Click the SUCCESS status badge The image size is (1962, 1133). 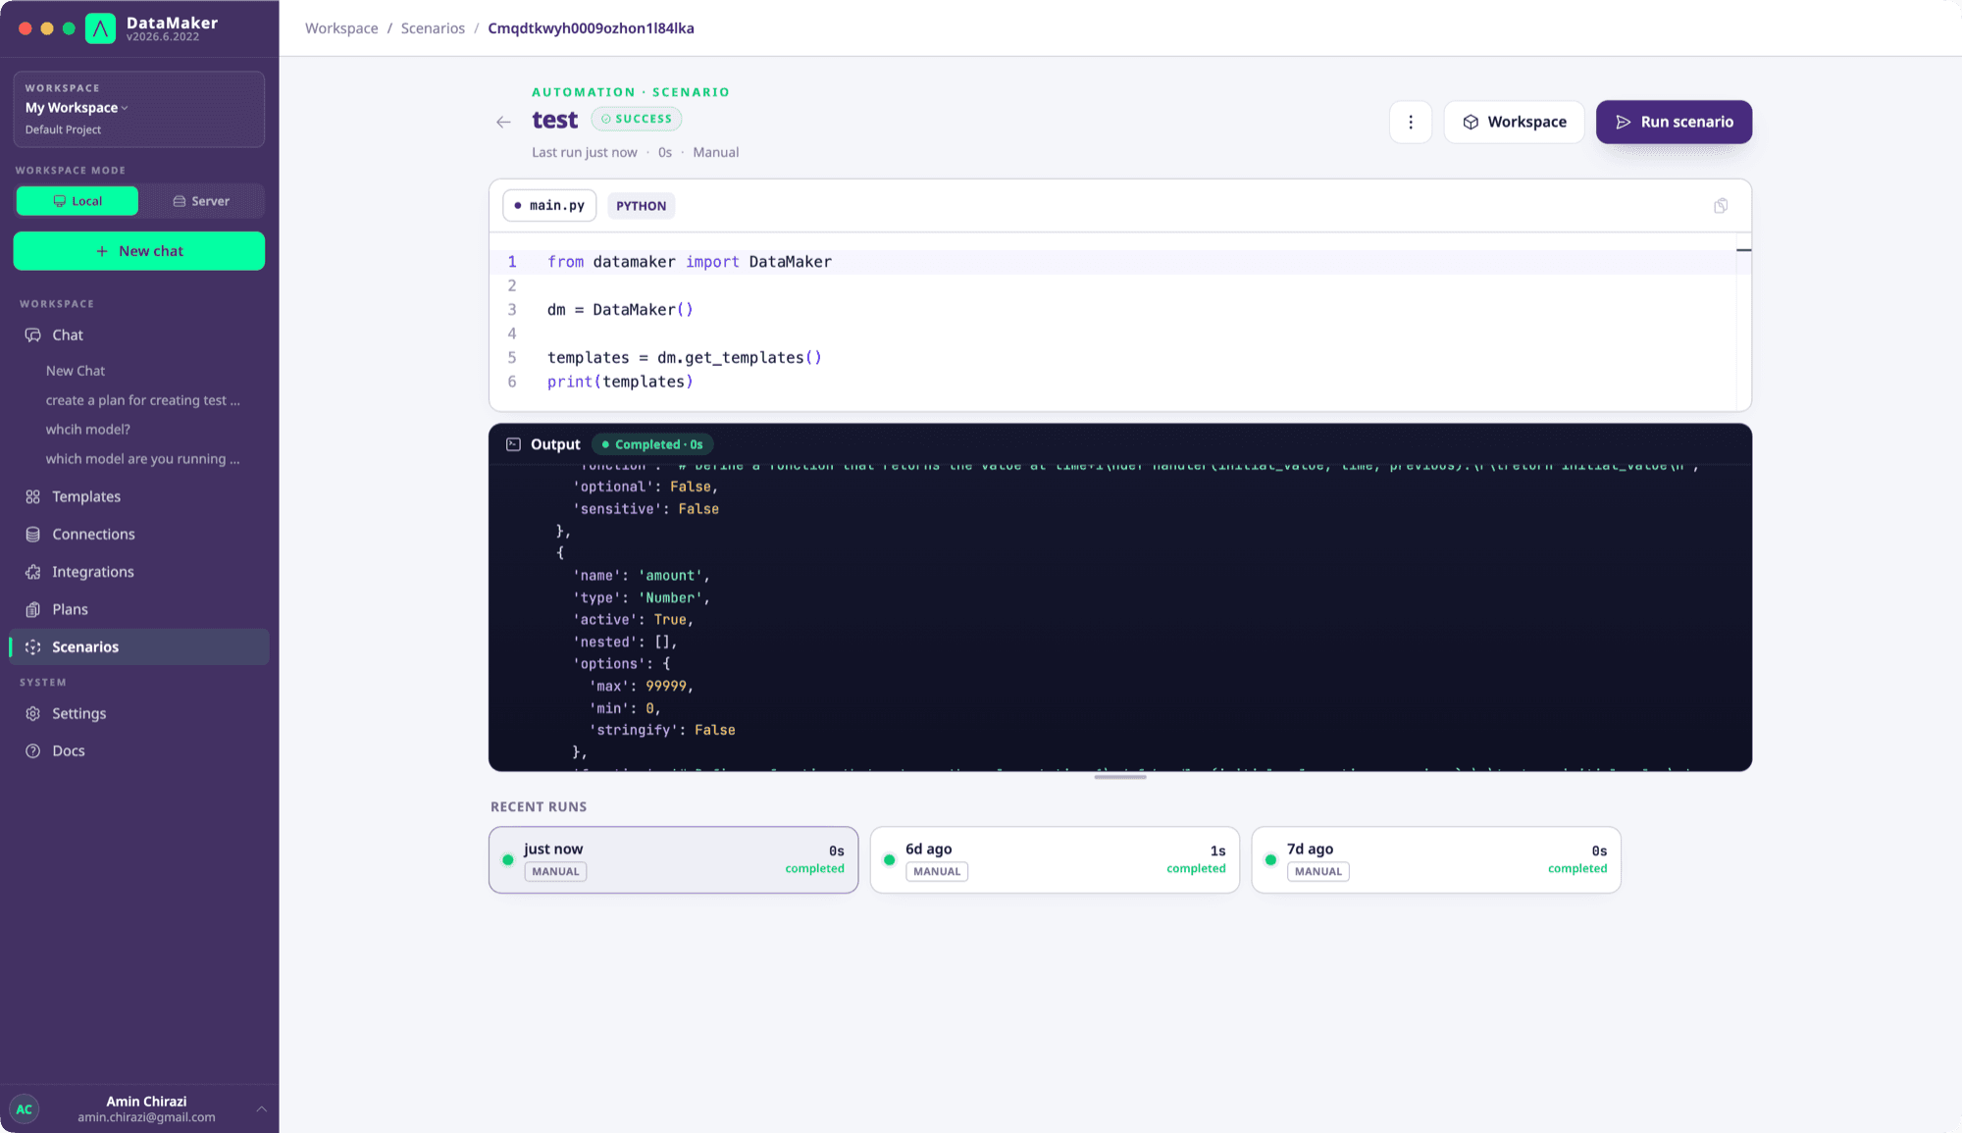[x=637, y=119]
